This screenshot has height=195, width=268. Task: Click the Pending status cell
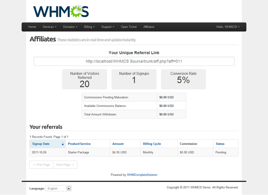[226, 152]
